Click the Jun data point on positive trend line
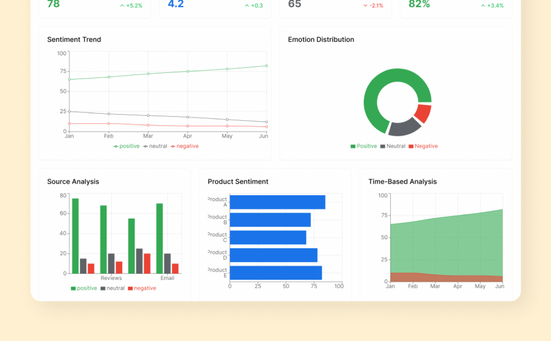 (x=267, y=66)
